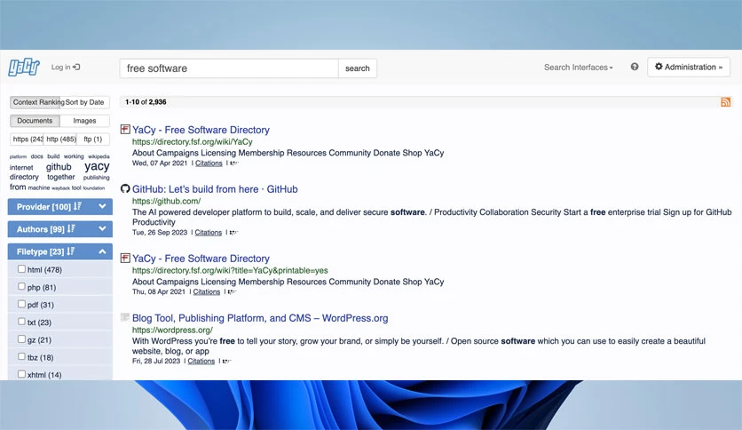This screenshot has width=742, height=430.
Task: Open first 'YaCy - Free Software Directory' result
Action: (x=201, y=130)
